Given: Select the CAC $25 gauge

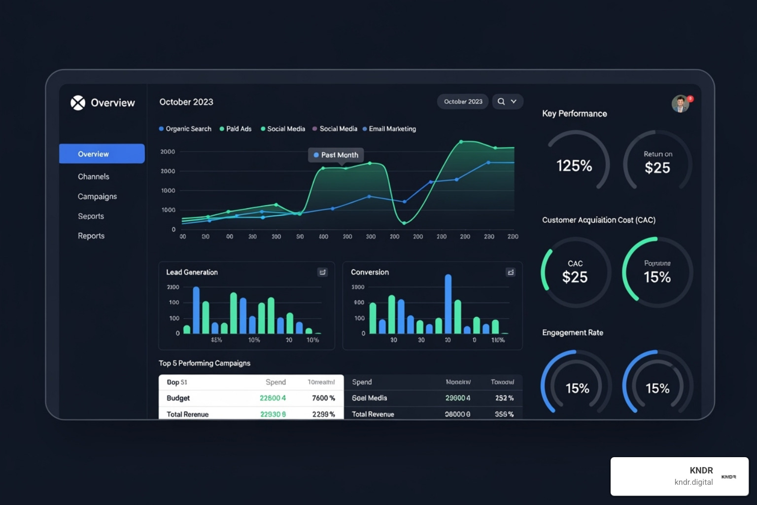Looking at the screenshot, I should 575,272.
